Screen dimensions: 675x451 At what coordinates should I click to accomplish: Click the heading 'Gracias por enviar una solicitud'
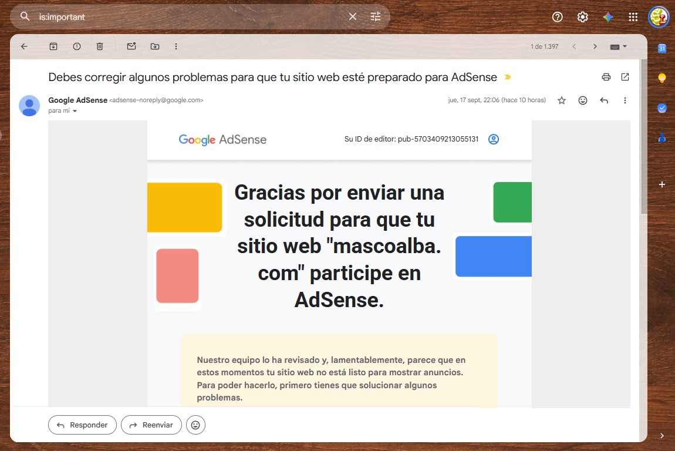[x=339, y=246]
